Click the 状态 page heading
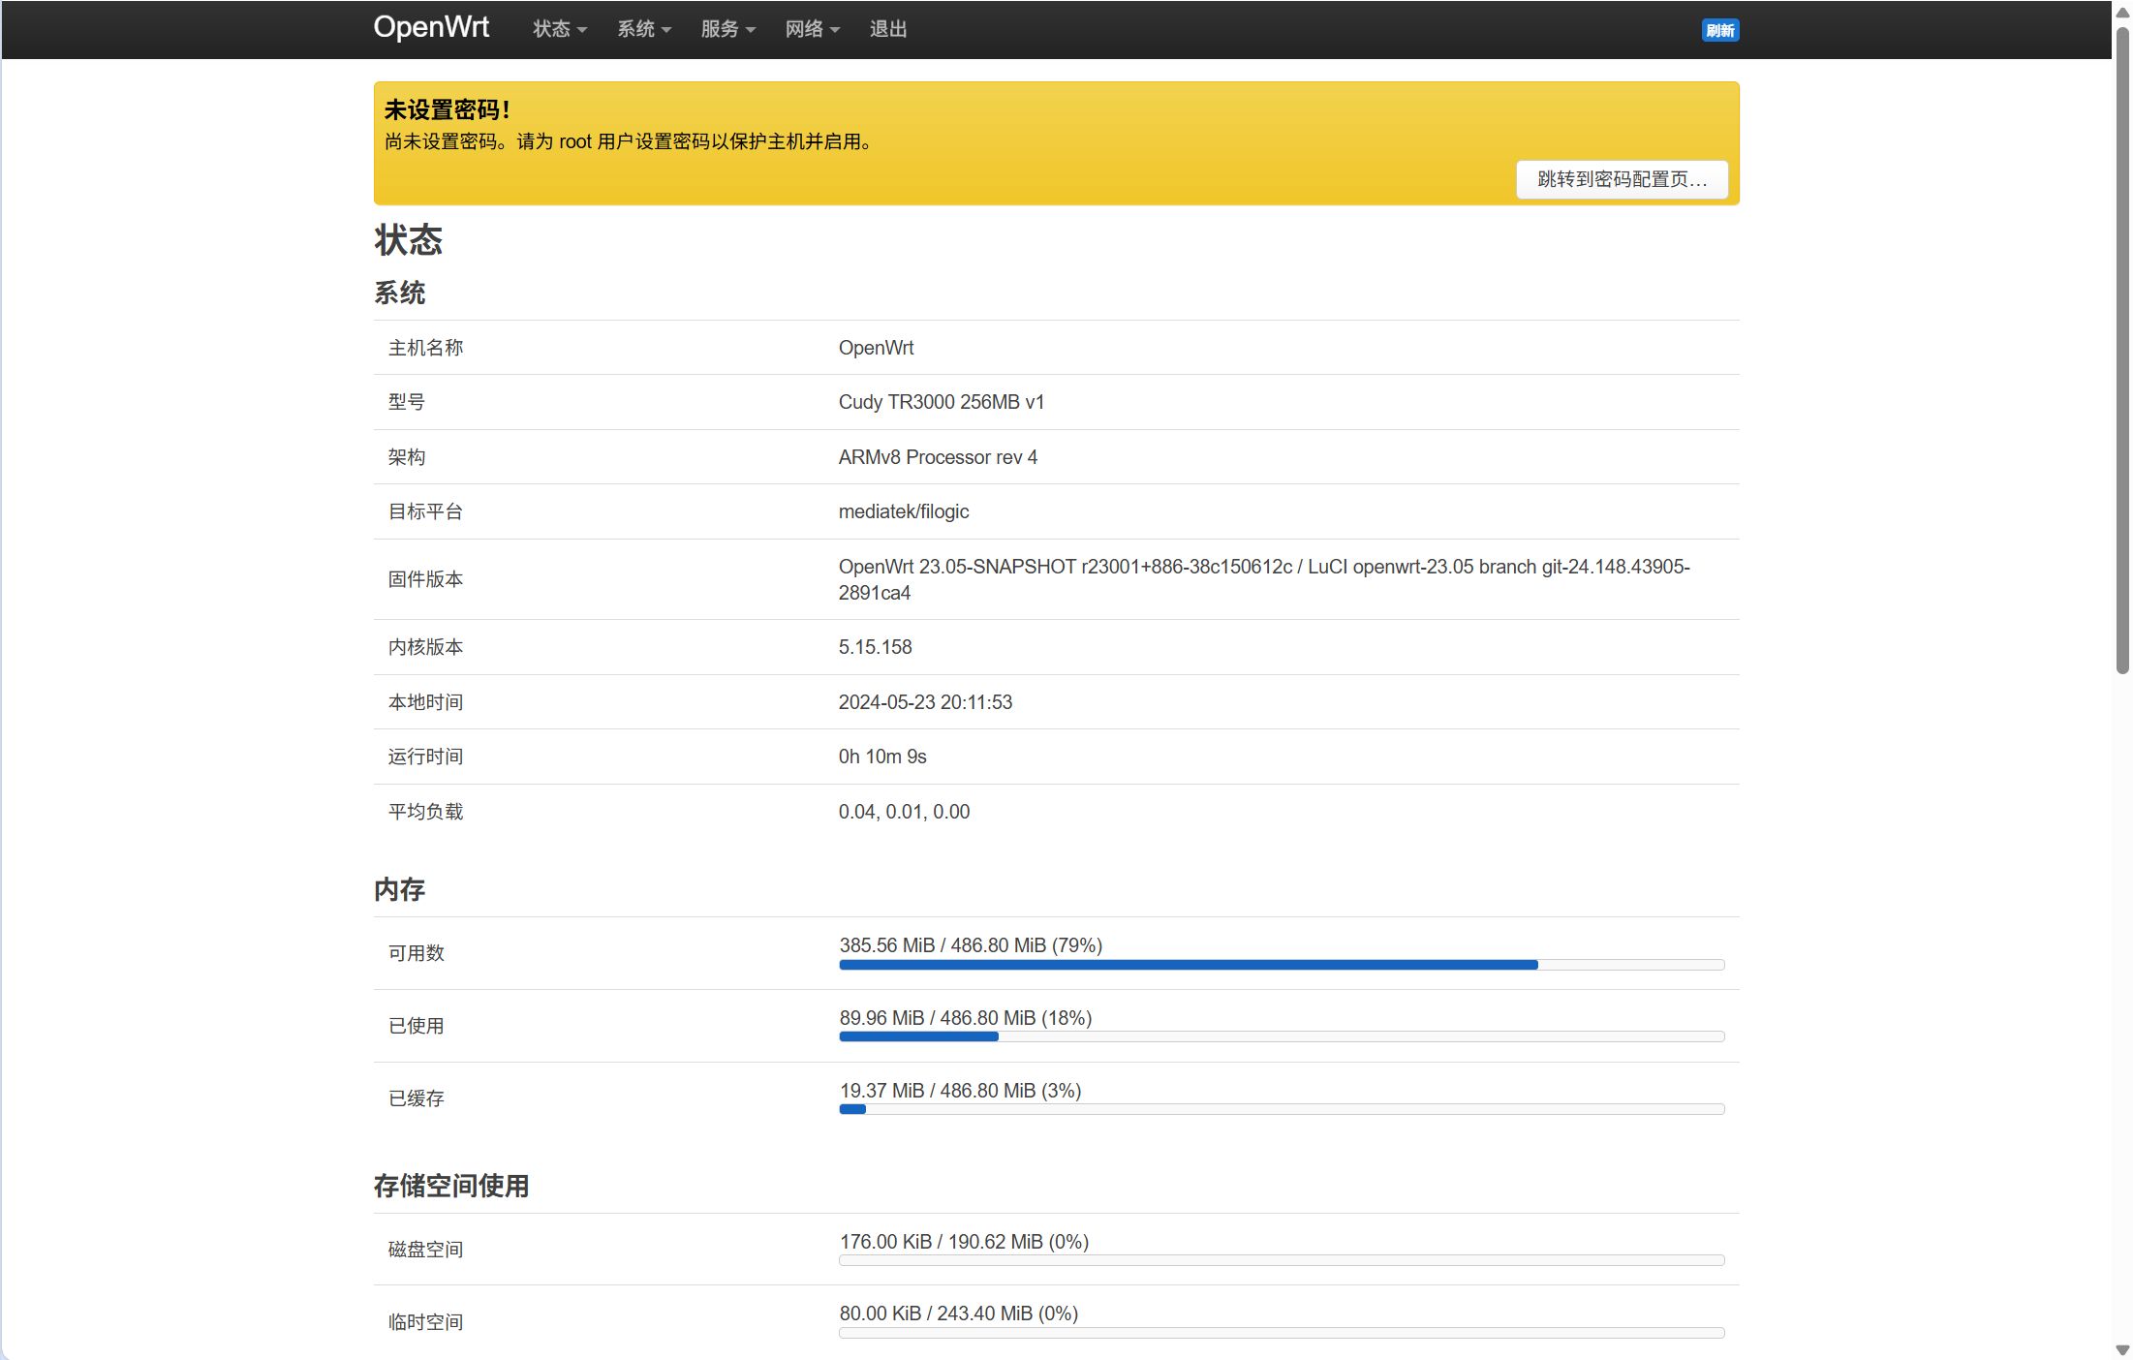This screenshot has height=1360, width=2133. pyautogui.click(x=408, y=239)
